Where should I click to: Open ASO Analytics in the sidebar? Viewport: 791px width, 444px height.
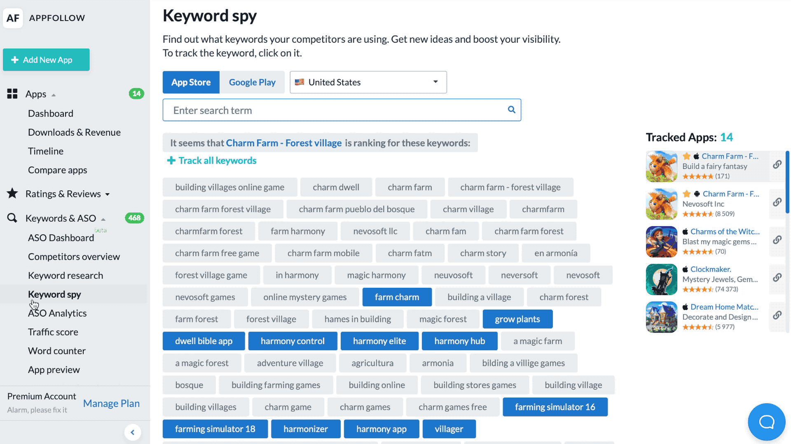tap(57, 313)
